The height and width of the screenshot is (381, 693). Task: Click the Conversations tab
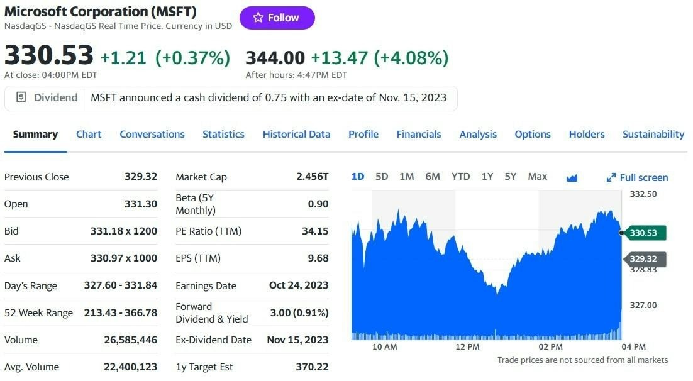pyautogui.click(x=152, y=134)
